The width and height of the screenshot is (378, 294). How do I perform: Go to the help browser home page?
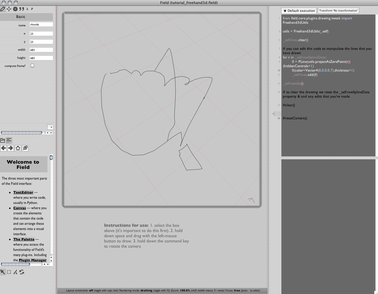pyautogui.click(x=18, y=148)
